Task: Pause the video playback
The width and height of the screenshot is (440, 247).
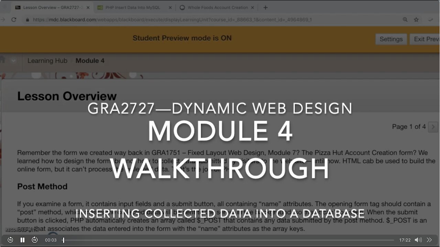Action: click(22, 240)
